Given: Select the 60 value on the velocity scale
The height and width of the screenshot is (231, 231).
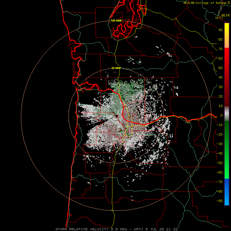Looking at the screenshot, I should (220, 59).
